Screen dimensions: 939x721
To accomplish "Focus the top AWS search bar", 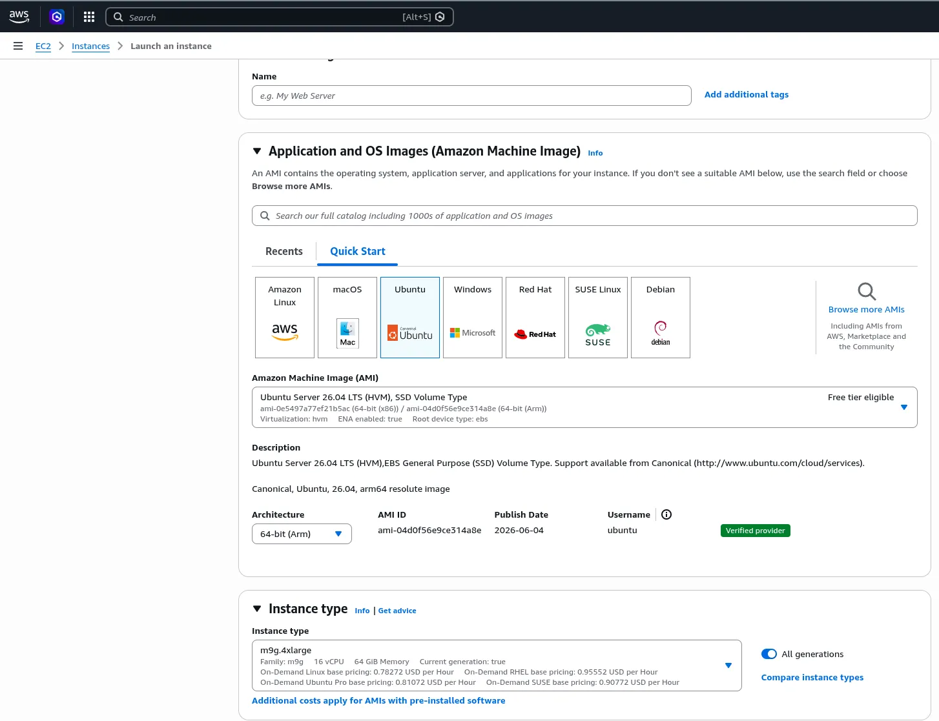I will tap(280, 17).
